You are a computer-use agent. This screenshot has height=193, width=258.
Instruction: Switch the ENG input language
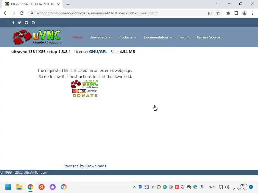click(211, 187)
